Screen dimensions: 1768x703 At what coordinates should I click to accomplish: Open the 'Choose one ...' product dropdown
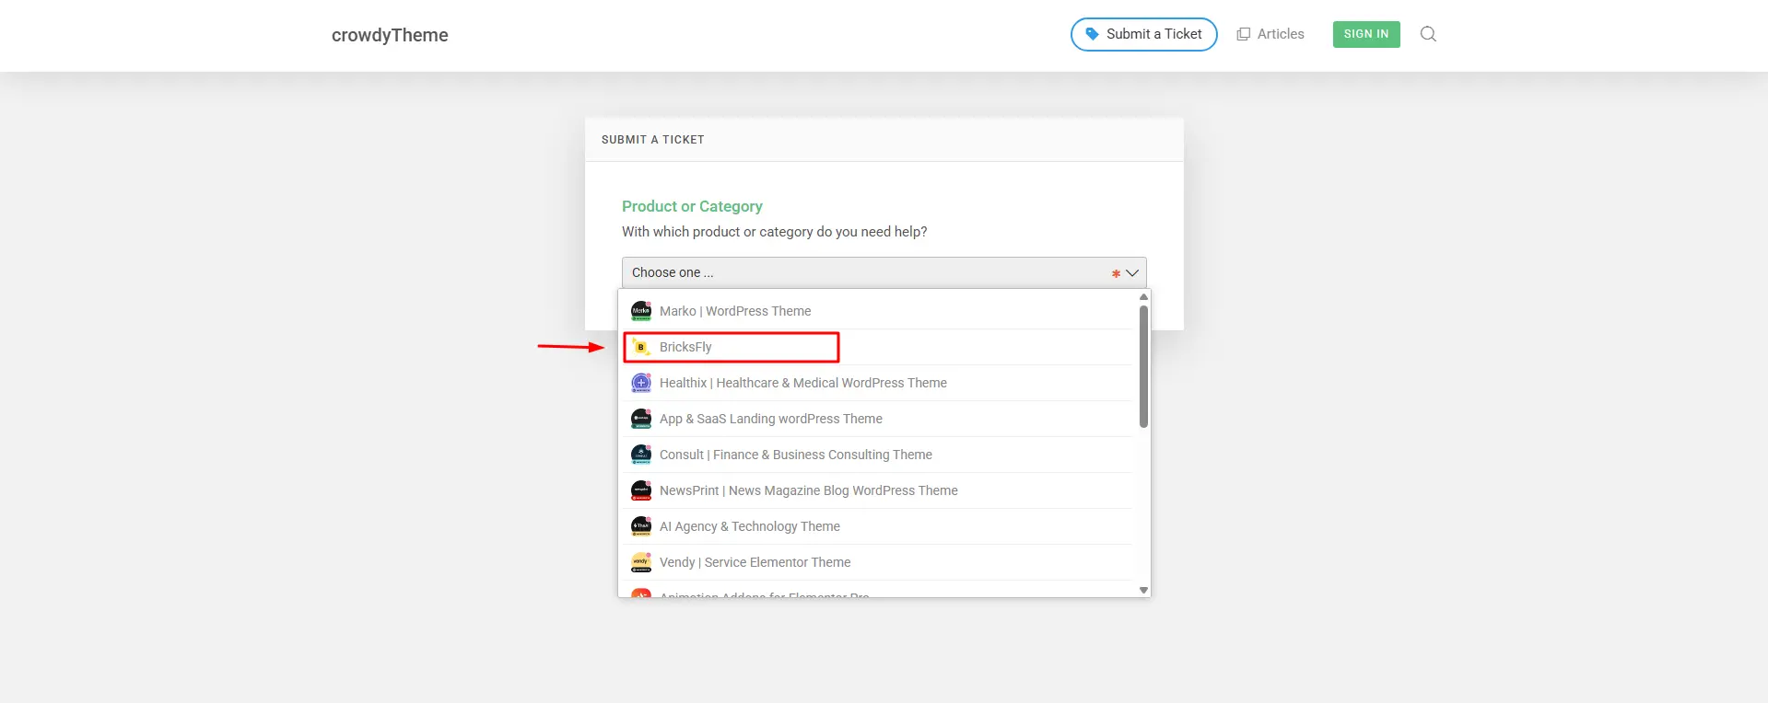pyautogui.click(x=884, y=272)
